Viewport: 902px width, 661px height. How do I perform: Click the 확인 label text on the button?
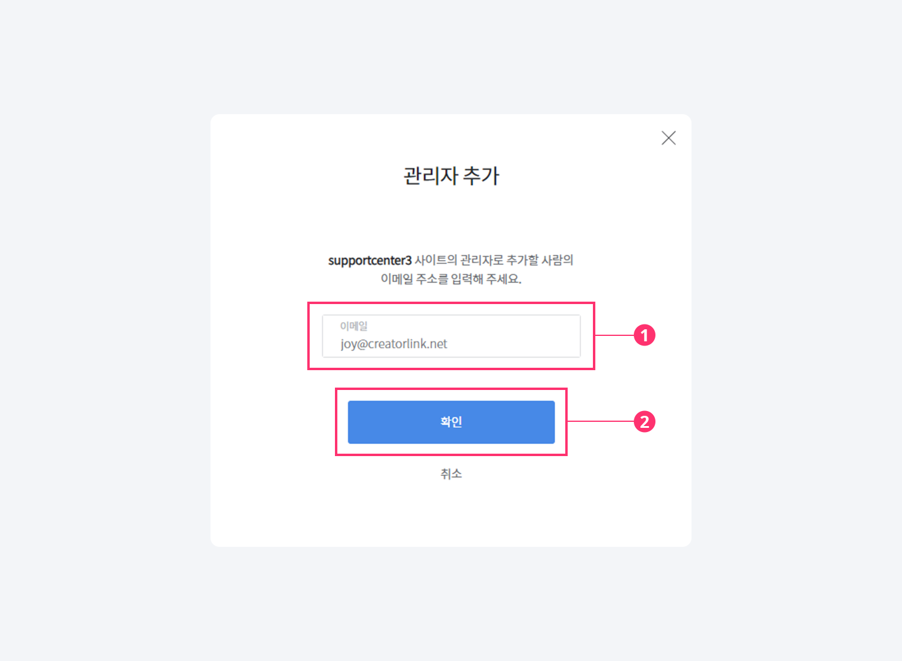pos(451,422)
